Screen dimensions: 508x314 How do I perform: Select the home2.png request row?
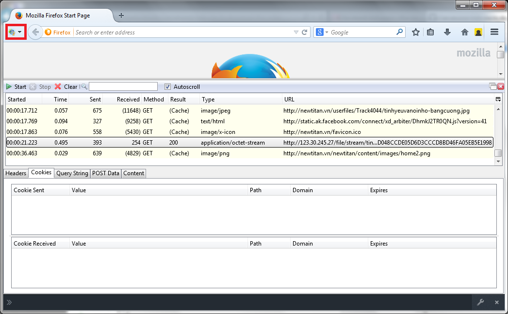(250, 153)
